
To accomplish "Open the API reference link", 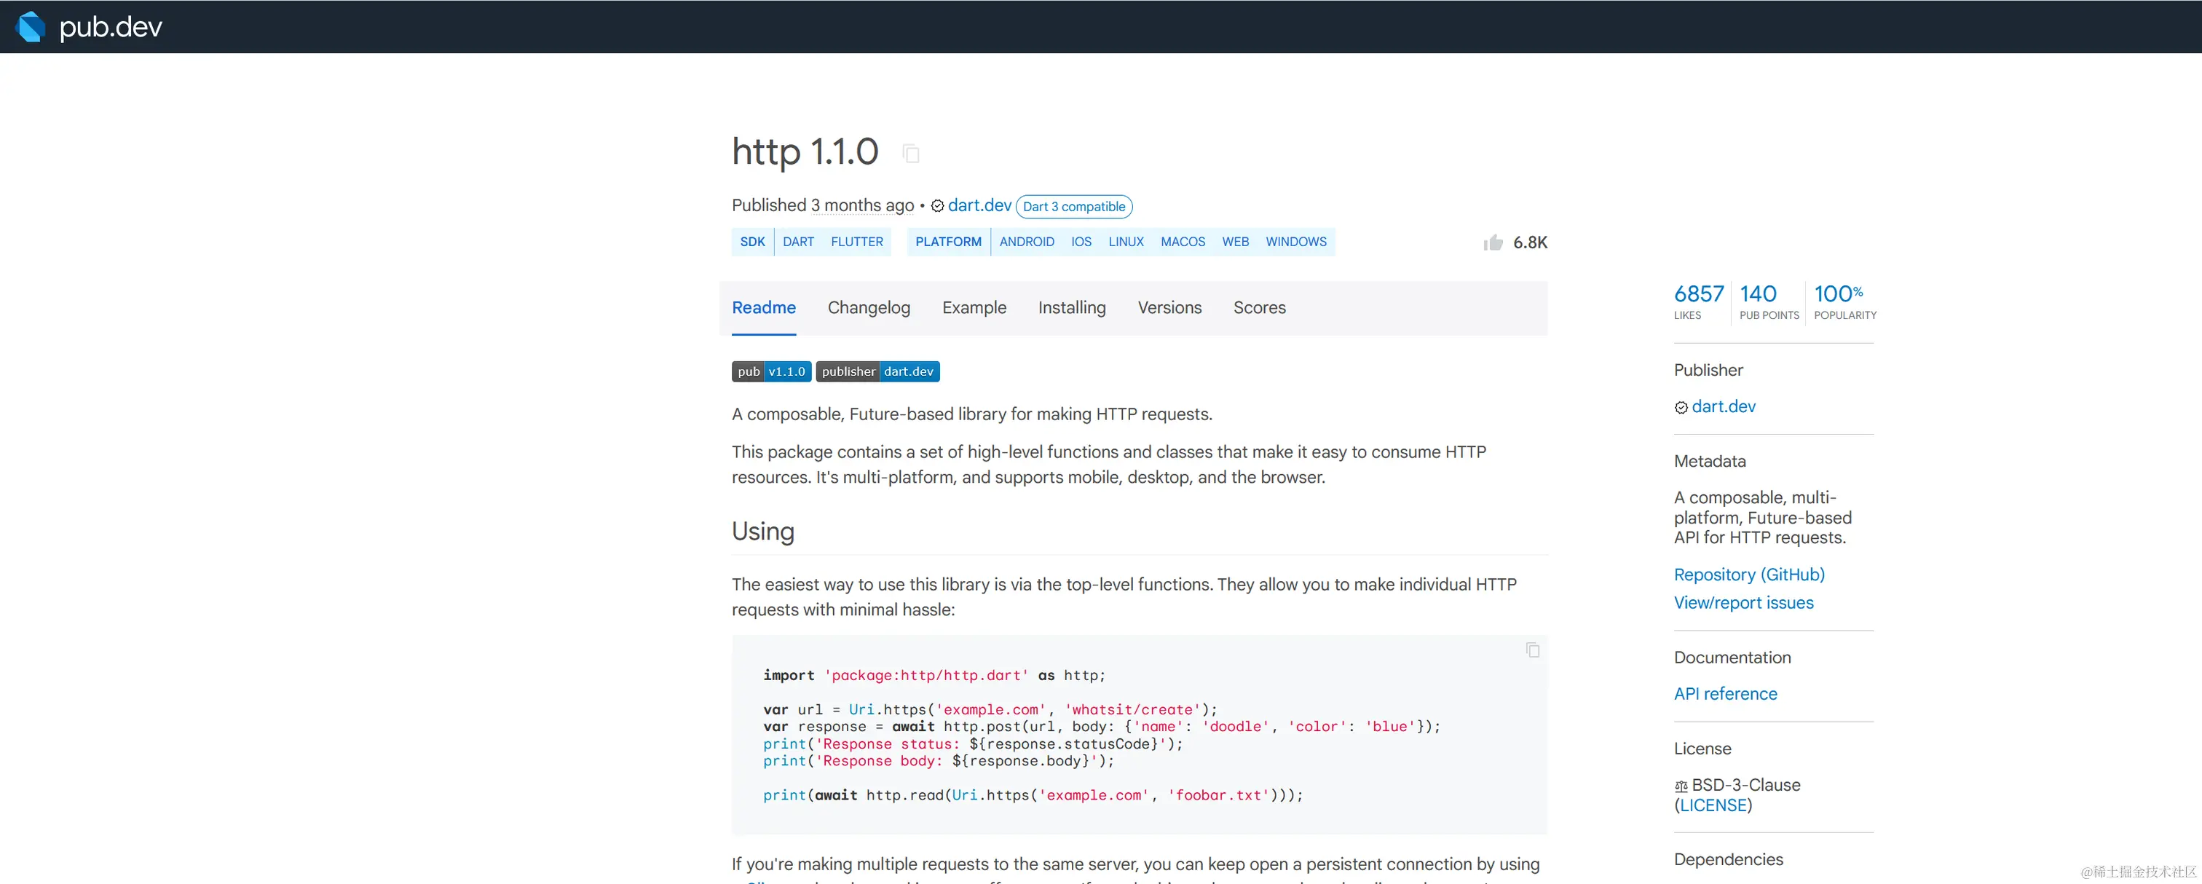I will click(1725, 694).
